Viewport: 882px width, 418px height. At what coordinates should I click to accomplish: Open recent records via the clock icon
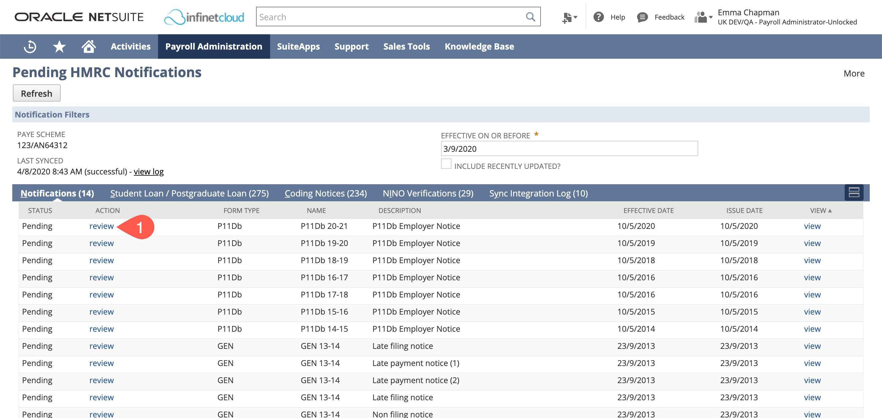tap(30, 46)
